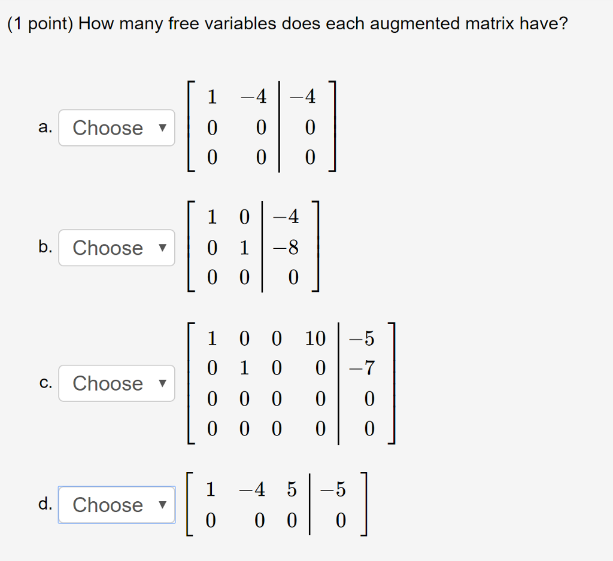The height and width of the screenshot is (561, 613).
Task: Click the 10 entry in matrix c
Action: click(x=315, y=339)
